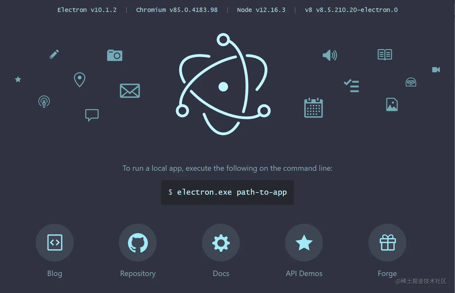The width and height of the screenshot is (455, 293).
Task: Click the speaker volume icon
Action: (x=330, y=55)
